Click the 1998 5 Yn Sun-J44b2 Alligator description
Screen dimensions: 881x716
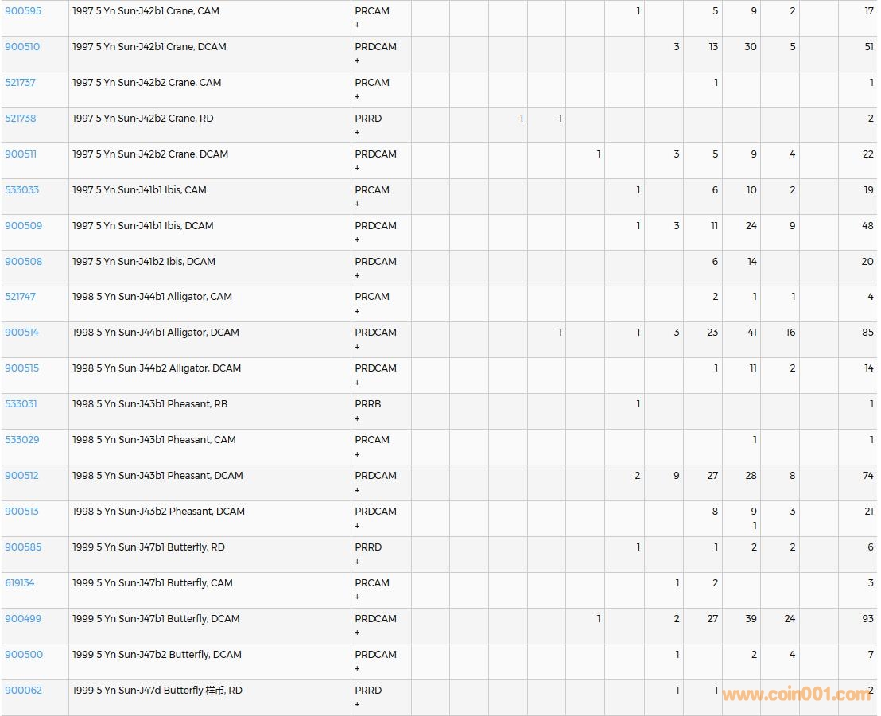pyautogui.click(x=157, y=368)
